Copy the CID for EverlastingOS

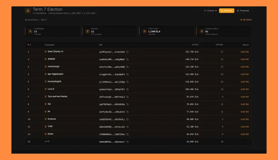[x=128, y=82]
